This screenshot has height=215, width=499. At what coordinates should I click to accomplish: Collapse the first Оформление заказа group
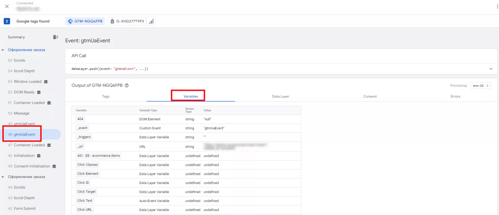pos(3,50)
